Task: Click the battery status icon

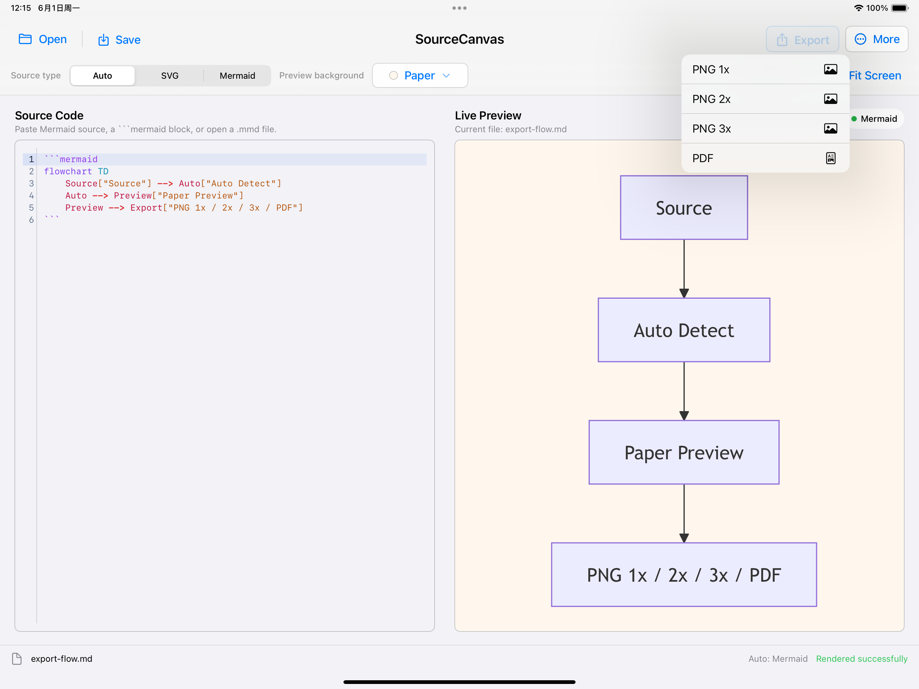Action: tap(900, 8)
